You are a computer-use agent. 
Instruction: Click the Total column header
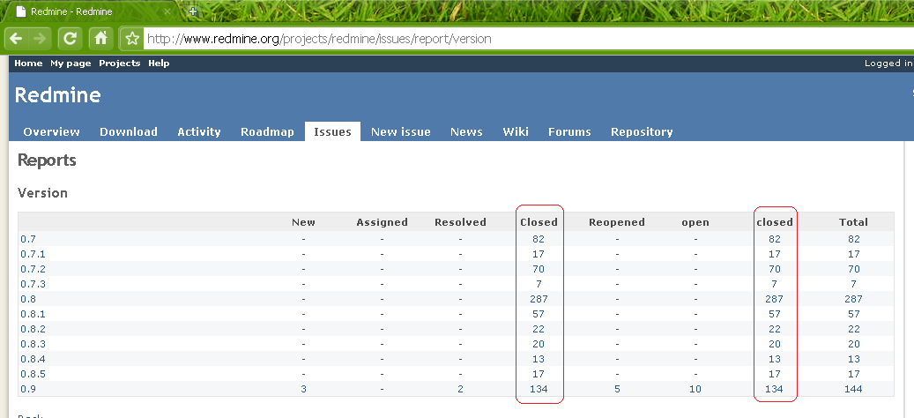click(854, 222)
